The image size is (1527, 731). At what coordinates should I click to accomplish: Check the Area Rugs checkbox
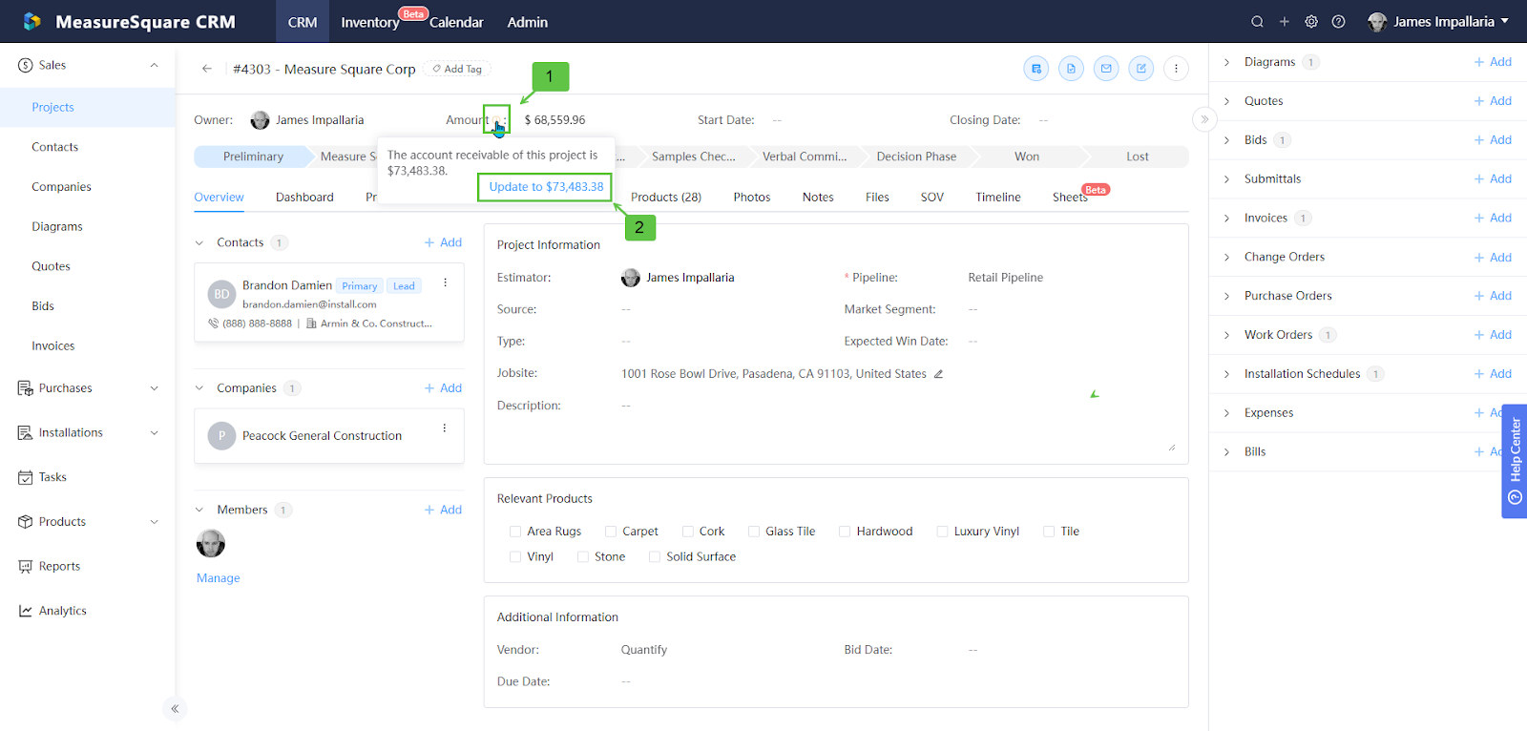[x=515, y=532]
